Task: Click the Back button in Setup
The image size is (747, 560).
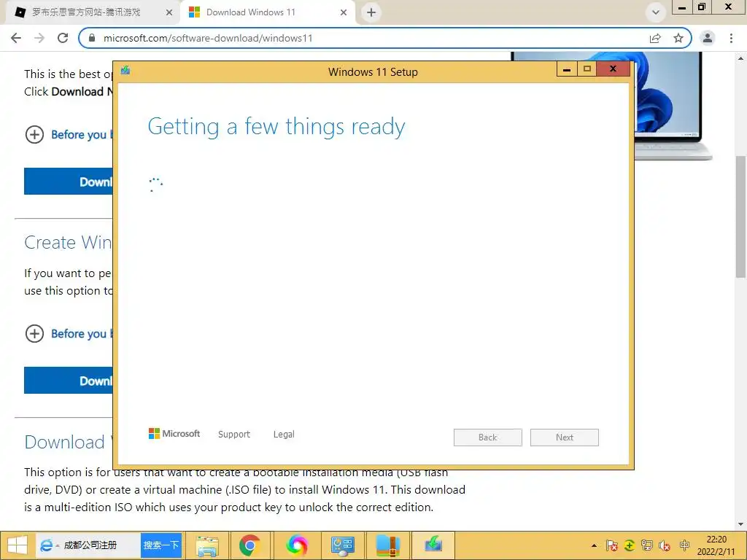Action: pyautogui.click(x=488, y=437)
